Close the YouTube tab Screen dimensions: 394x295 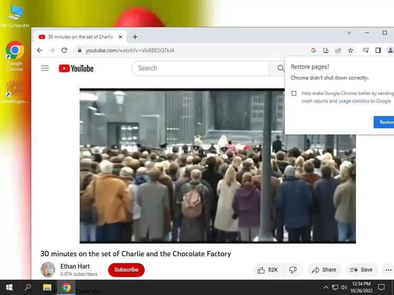pos(120,37)
